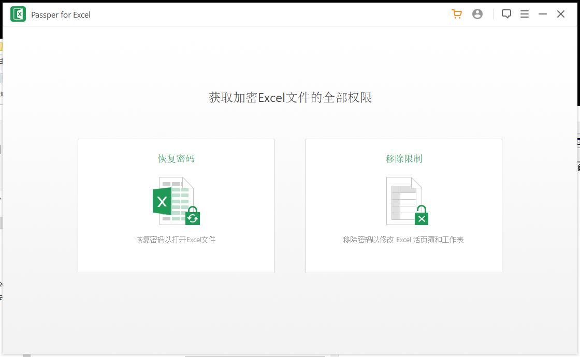This screenshot has width=580, height=357.
Task: Close the Passper for Excel window
Action: pos(561,14)
